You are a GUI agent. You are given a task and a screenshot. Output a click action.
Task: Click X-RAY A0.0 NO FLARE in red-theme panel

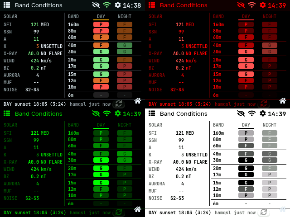[x=190, y=53]
